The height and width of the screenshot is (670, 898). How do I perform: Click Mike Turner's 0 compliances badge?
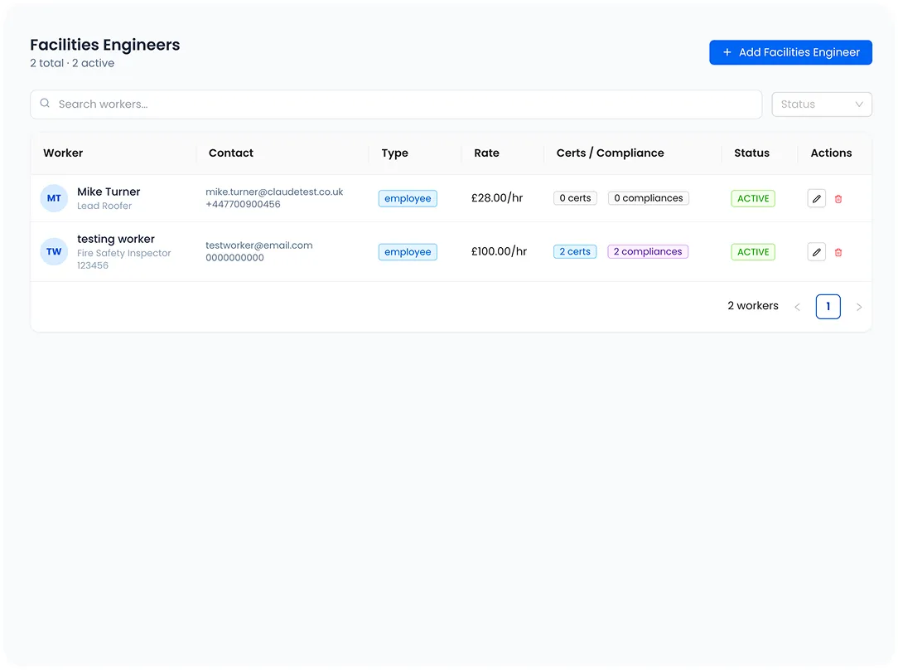649,198
